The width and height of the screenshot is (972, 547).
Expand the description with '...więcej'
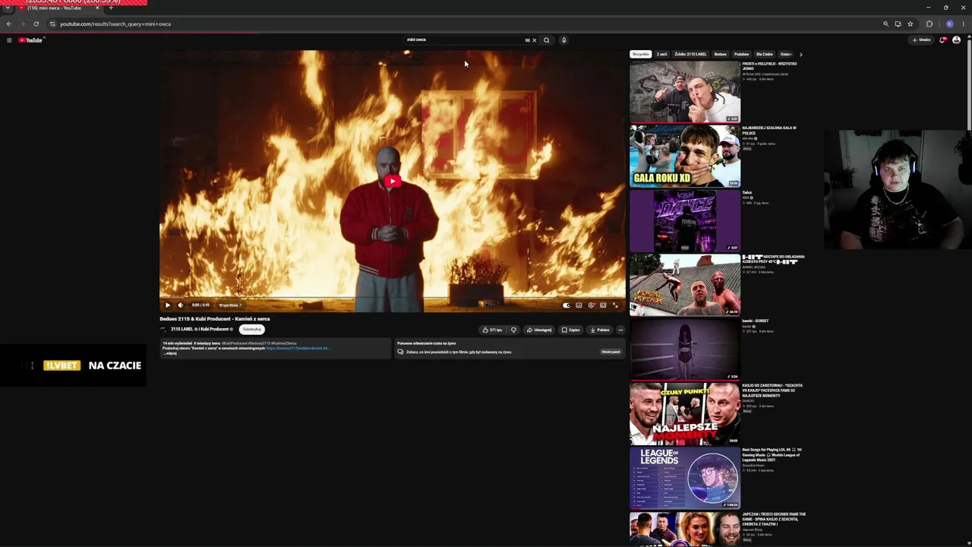pyautogui.click(x=169, y=353)
